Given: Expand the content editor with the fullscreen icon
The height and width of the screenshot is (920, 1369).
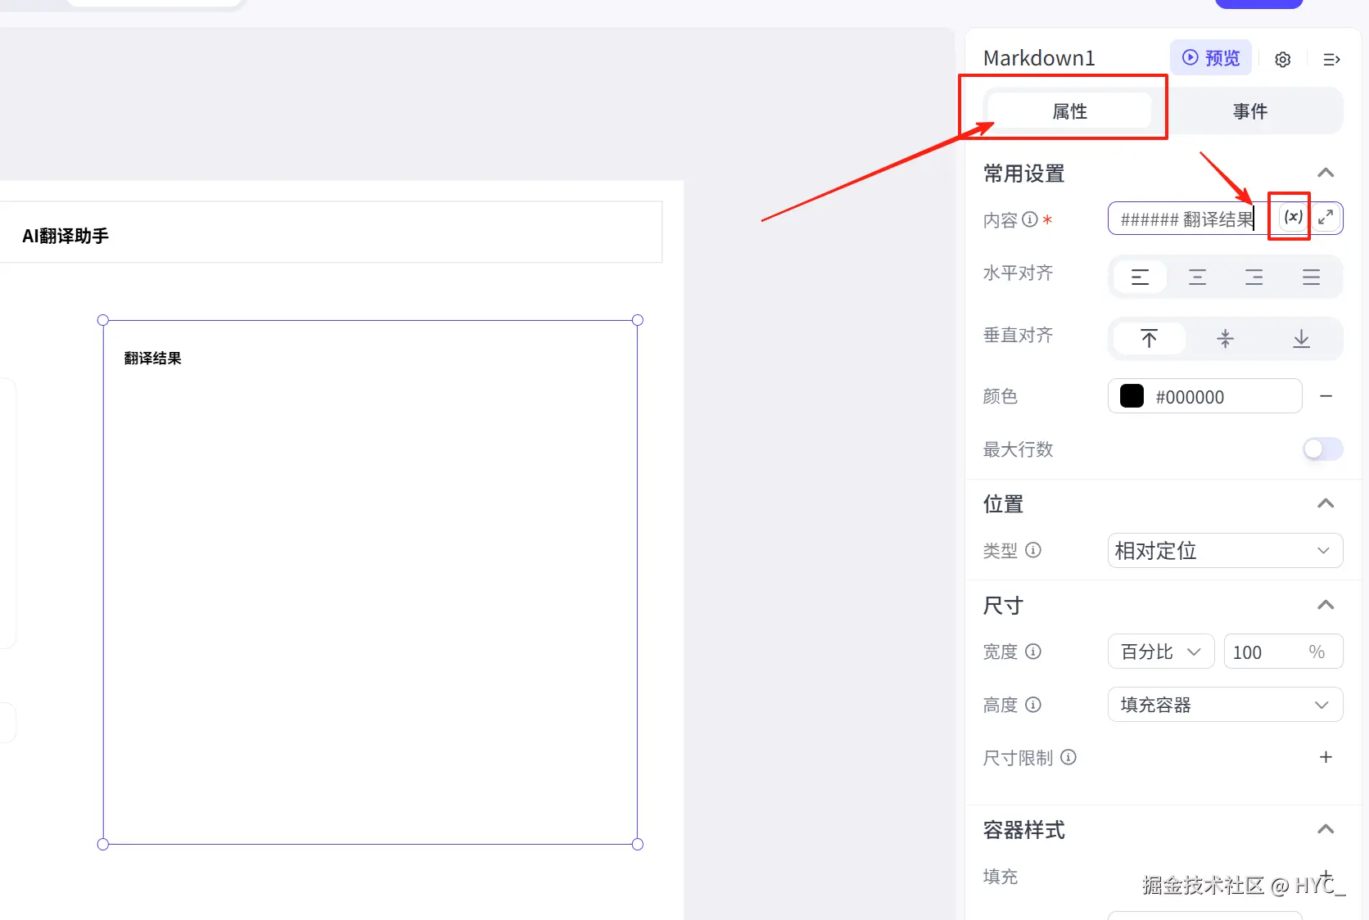Looking at the screenshot, I should [1326, 217].
